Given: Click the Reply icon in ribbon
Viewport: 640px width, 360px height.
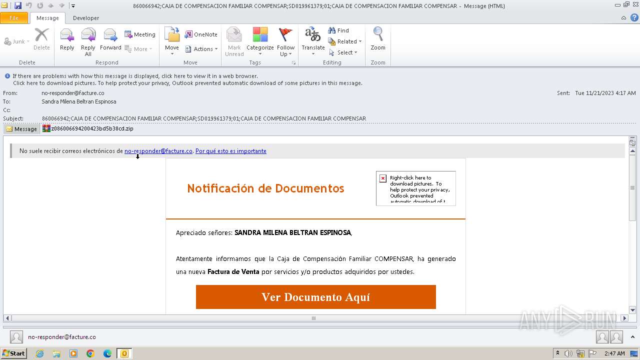Looking at the screenshot, I should click(x=67, y=40).
